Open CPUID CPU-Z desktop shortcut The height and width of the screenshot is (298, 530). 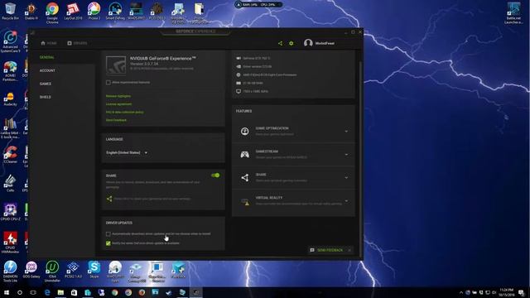tap(10, 212)
